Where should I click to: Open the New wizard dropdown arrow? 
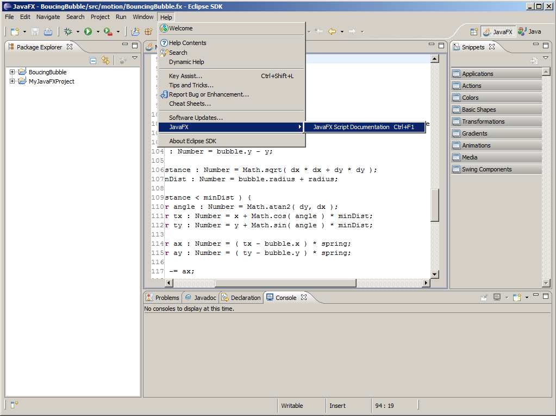24,31
